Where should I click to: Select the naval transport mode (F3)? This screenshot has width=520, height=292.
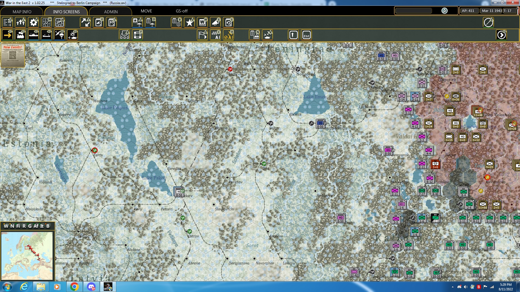(33, 35)
